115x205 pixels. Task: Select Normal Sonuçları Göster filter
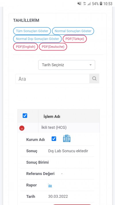point(73,31)
